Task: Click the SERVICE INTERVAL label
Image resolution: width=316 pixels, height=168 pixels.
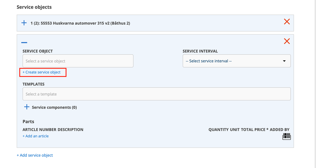Action: point(200,51)
